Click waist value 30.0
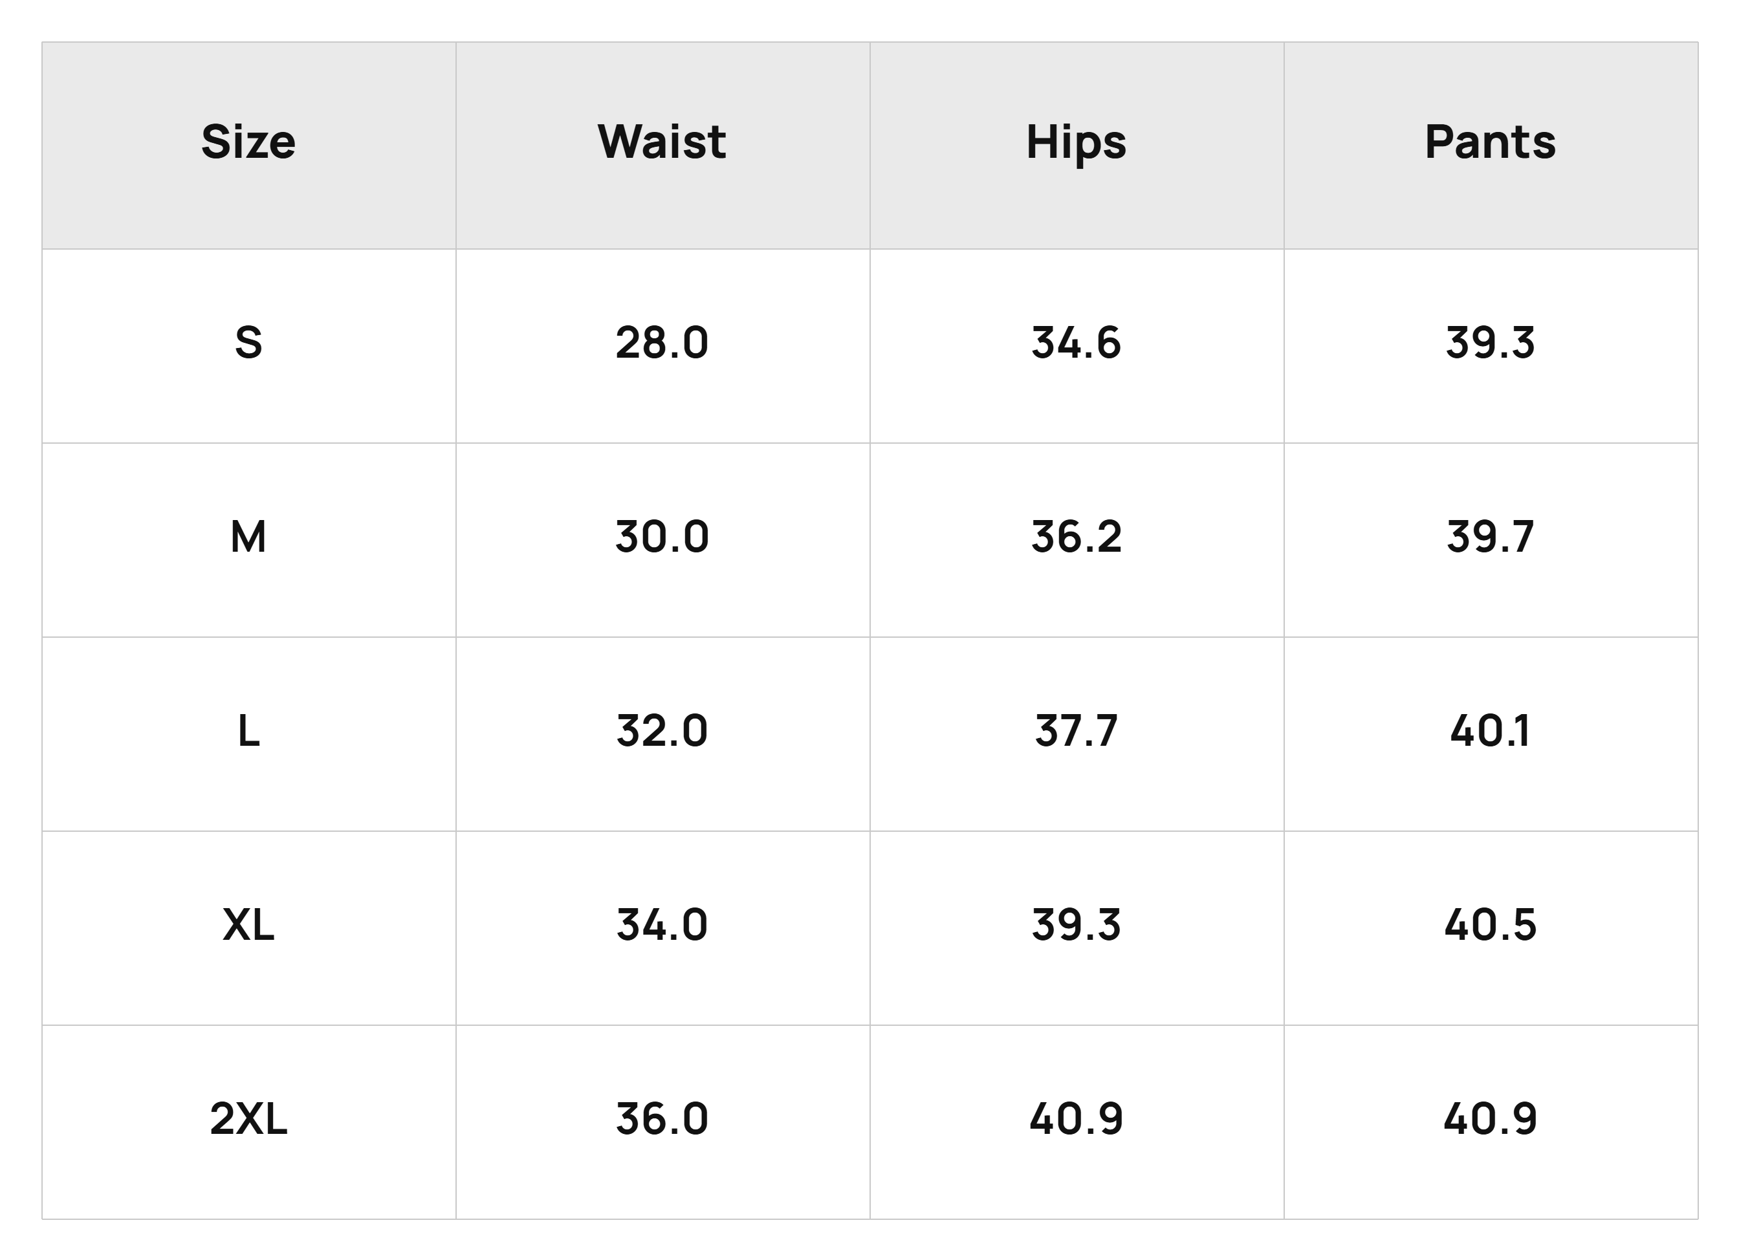1739x1260 pixels. coord(662,536)
